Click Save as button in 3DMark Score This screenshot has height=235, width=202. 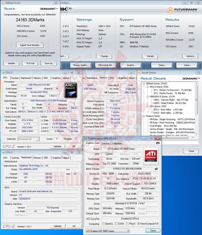click(49, 63)
